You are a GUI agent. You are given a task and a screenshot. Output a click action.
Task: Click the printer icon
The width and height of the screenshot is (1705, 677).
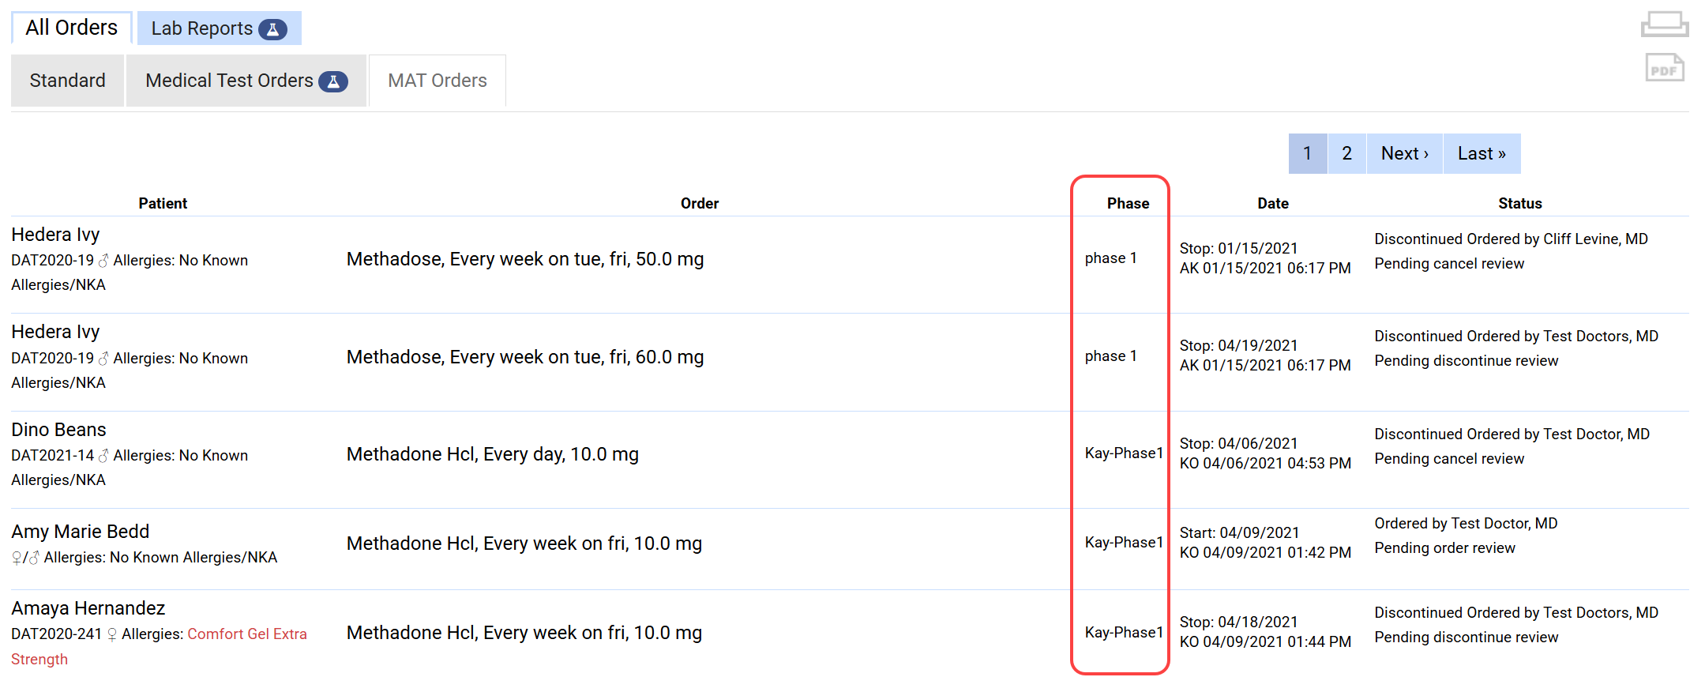[1664, 24]
